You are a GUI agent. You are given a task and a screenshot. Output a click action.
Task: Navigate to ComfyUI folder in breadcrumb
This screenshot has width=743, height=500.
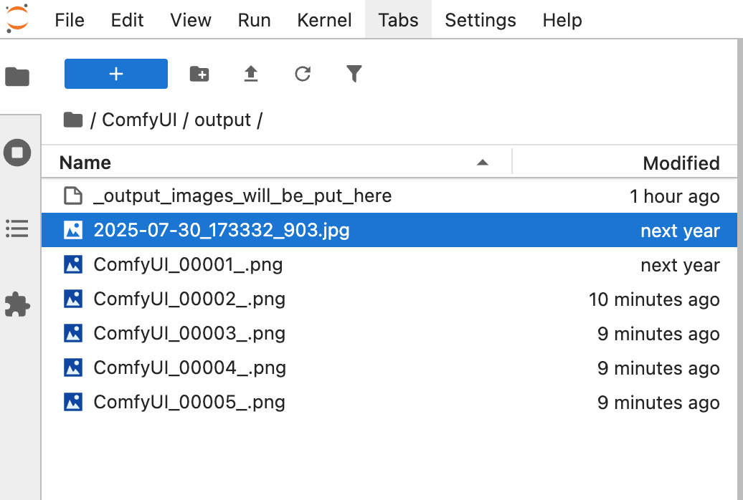coord(139,120)
